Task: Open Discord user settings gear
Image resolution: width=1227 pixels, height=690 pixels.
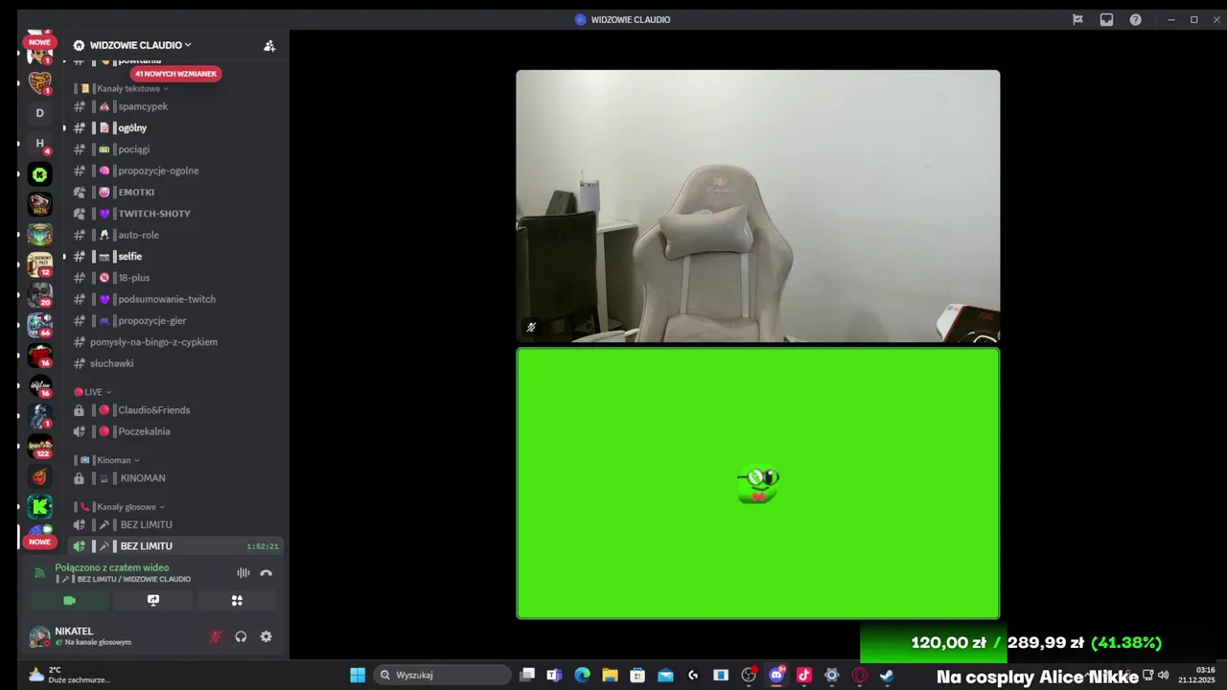Action: click(266, 636)
